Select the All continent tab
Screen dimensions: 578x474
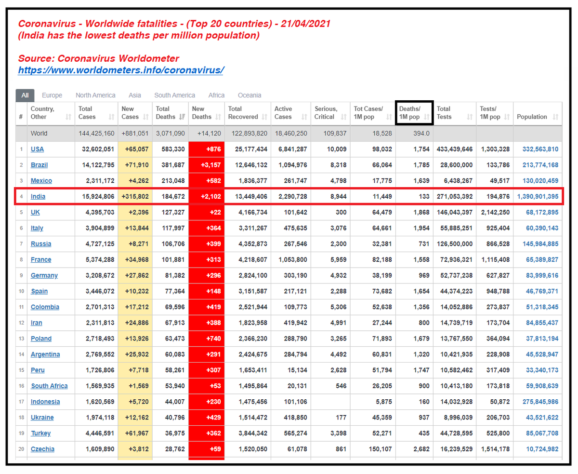click(25, 95)
